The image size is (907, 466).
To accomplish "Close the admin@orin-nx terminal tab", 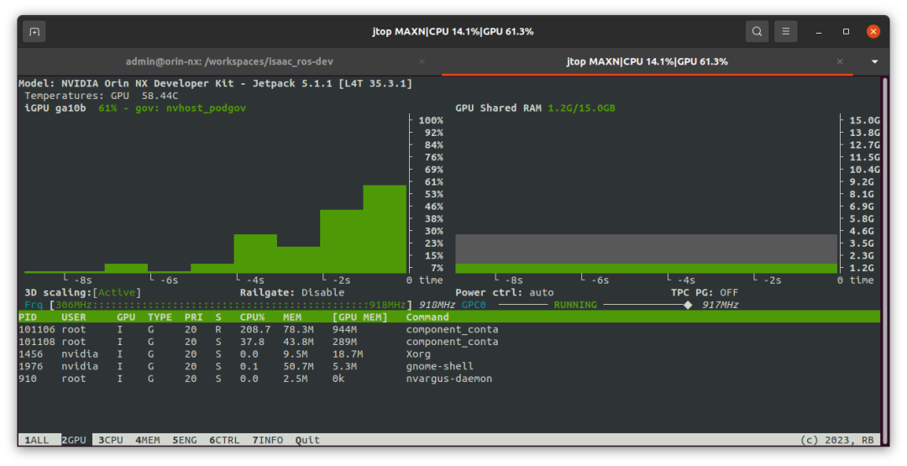I will click(x=422, y=61).
